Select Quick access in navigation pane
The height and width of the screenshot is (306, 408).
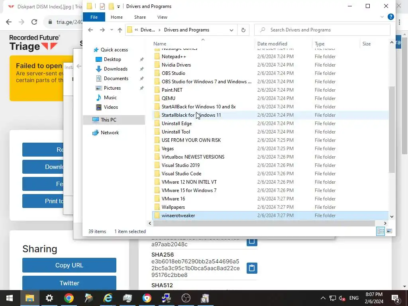coord(114,50)
